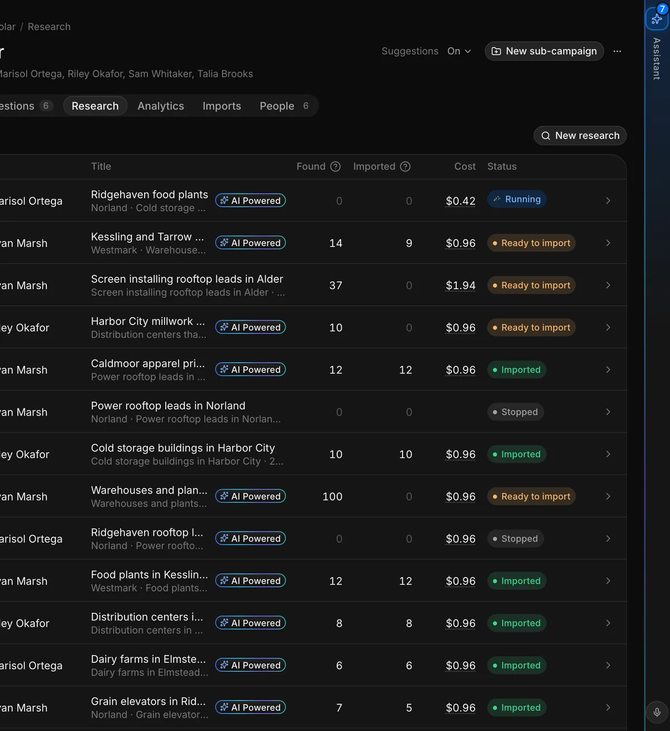This screenshot has width=670, height=731.
Task: Click the Found count 37
Action: [336, 285]
